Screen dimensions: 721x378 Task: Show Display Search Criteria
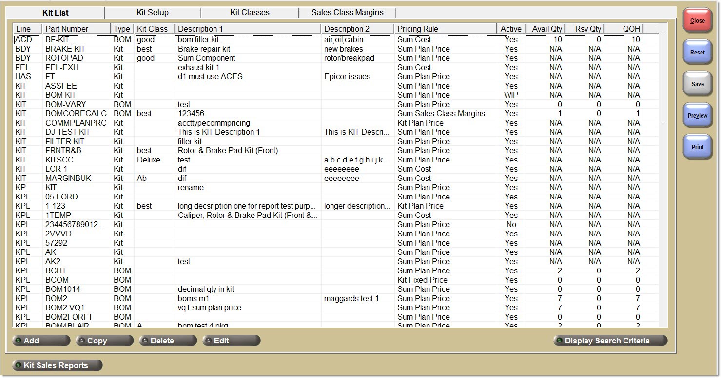click(x=610, y=341)
